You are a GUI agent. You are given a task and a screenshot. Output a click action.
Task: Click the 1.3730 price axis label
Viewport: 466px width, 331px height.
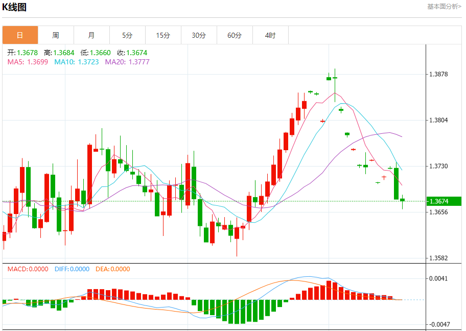pos(438,166)
